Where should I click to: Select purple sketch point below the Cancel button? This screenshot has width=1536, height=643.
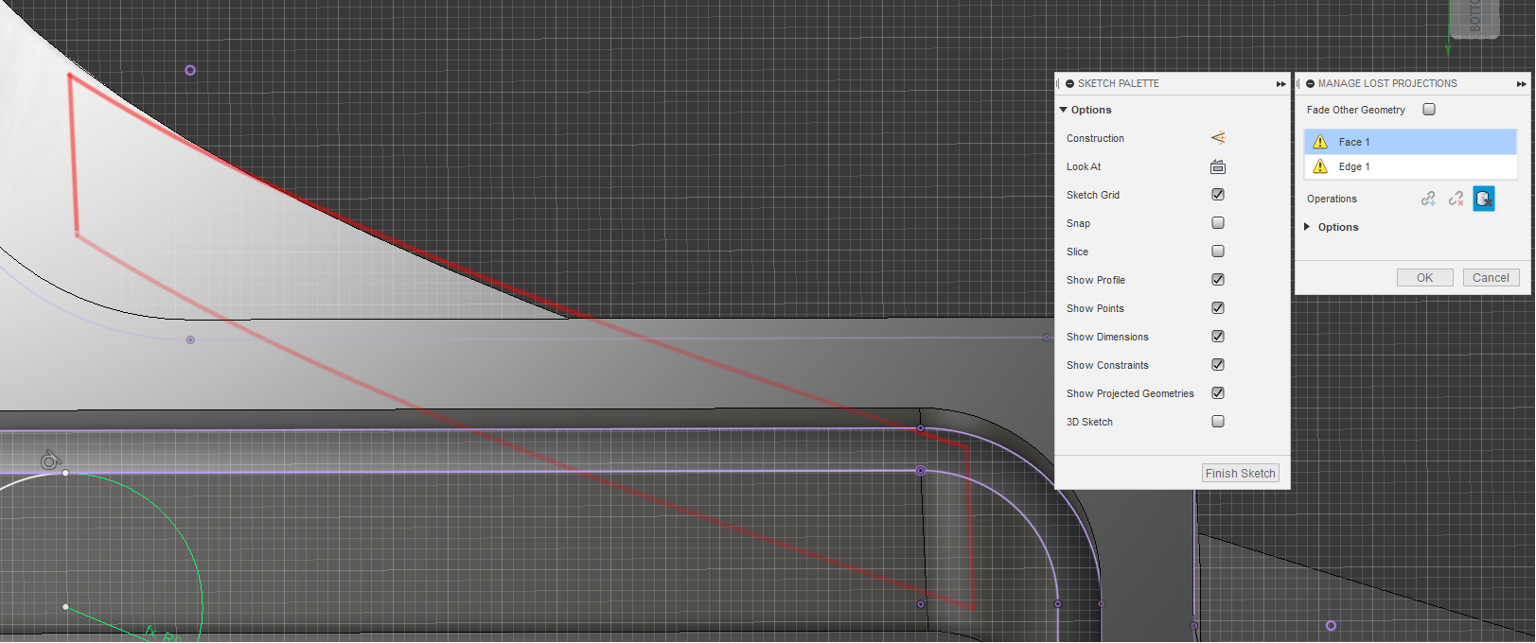pos(1331,626)
